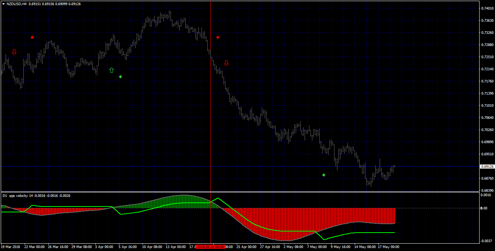This screenshot has width=495, height=251.
Task: Select the red diamond right of the crosshair
Action: pyautogui.click(x=218, y=38)
